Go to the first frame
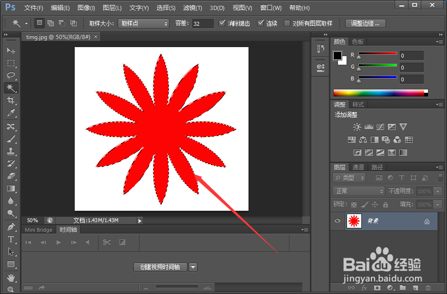The image size is (447, 294). (28, 243)
